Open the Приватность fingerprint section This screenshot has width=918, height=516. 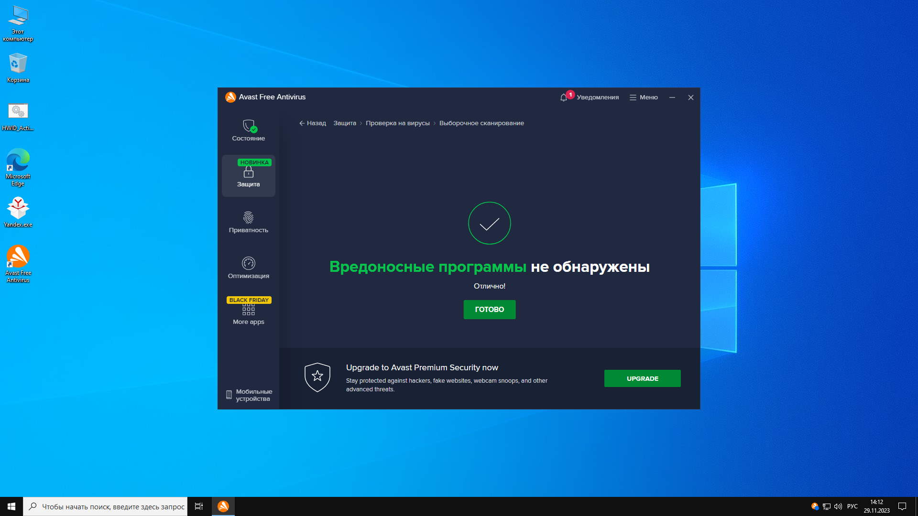248,222
